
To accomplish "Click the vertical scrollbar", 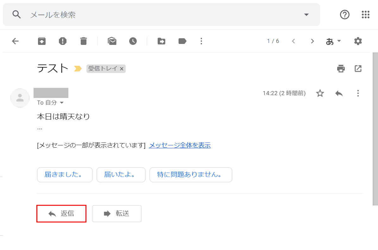I will tap(375, 129).
